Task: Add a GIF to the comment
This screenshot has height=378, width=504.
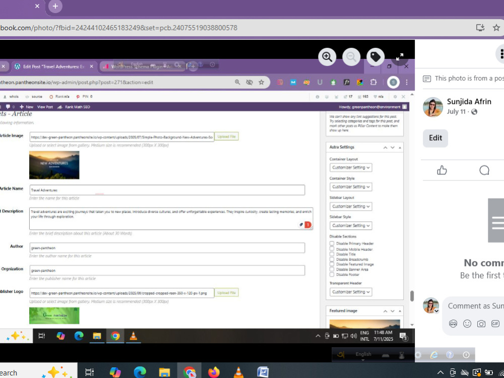Action: 495,324
